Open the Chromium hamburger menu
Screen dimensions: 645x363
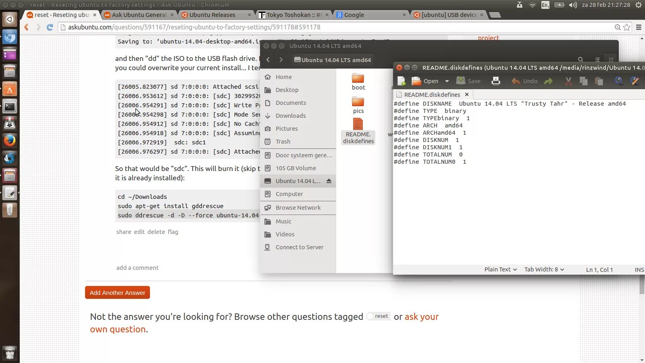pyautogui.click(x=639, y=27)
